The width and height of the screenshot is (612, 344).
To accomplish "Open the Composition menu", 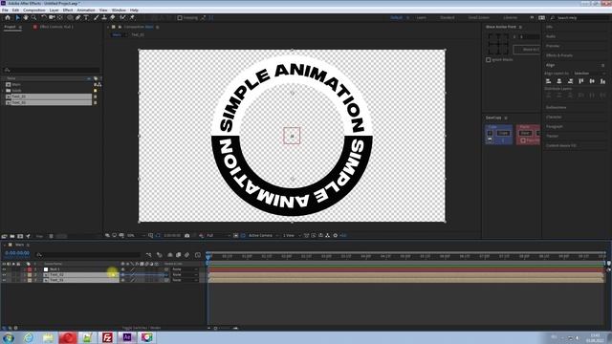I will [34, 11].
